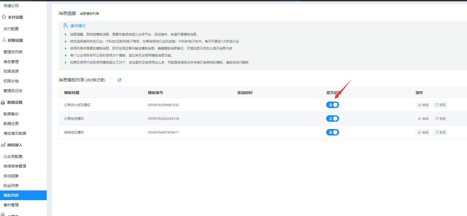467x216 pixels.
Task: Open 数据备份 in sidebar
Action: point(11,114)
